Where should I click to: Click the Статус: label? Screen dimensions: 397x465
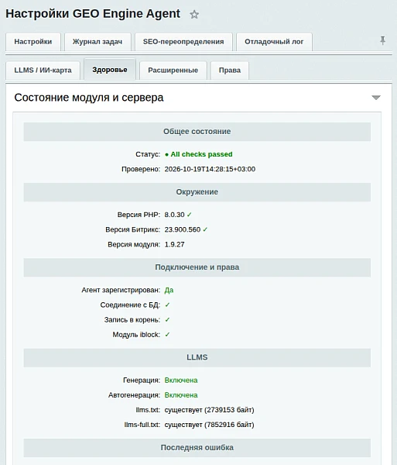(x=148, y=154)
